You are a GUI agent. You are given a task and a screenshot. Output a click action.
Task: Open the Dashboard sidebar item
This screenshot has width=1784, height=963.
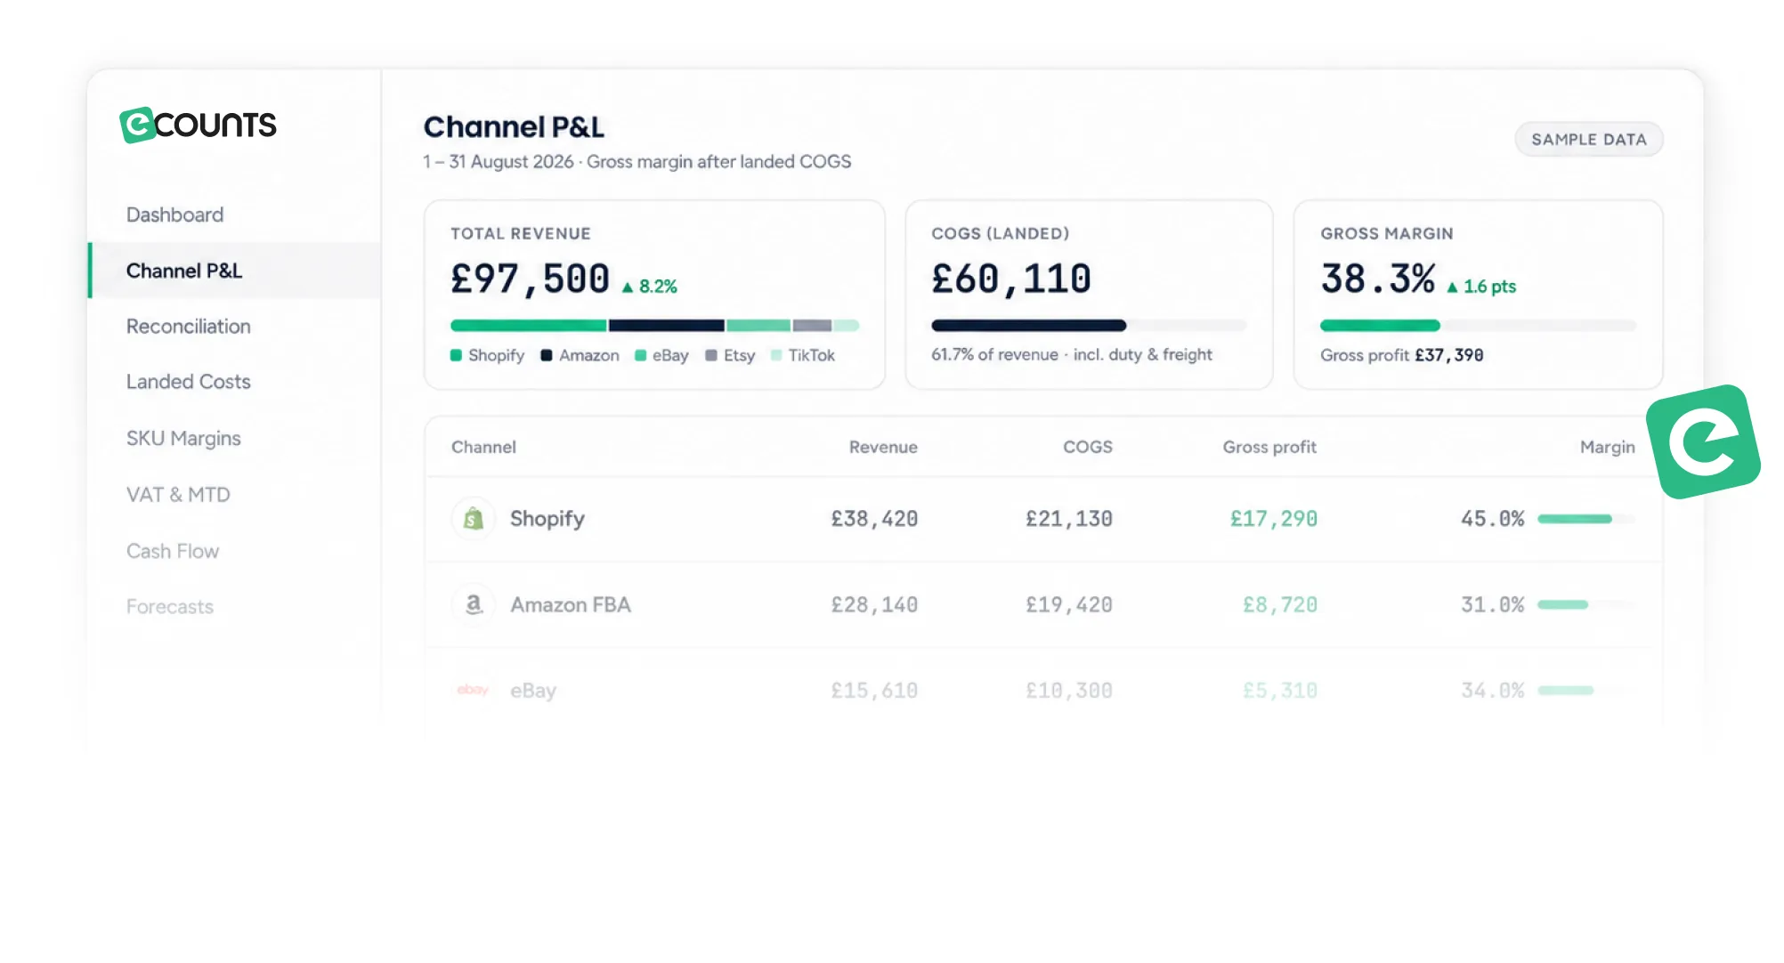pos(174,214)
